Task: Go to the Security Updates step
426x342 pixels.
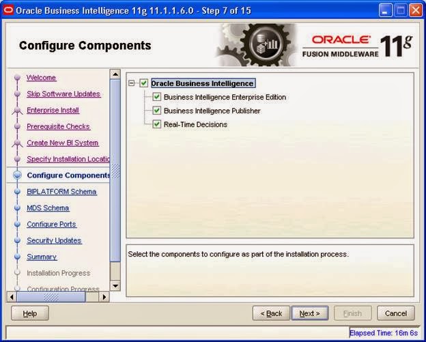Action: pyautogui.click(x=54, y=240)
